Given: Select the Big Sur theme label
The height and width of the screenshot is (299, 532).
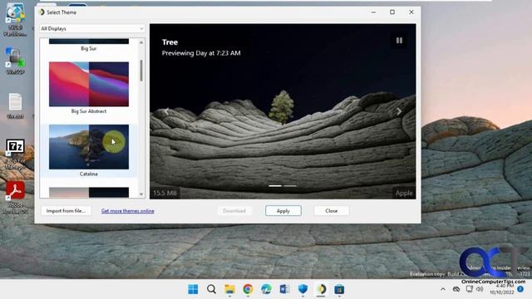Looking at the screenshot, I should (x=89, y=48).
